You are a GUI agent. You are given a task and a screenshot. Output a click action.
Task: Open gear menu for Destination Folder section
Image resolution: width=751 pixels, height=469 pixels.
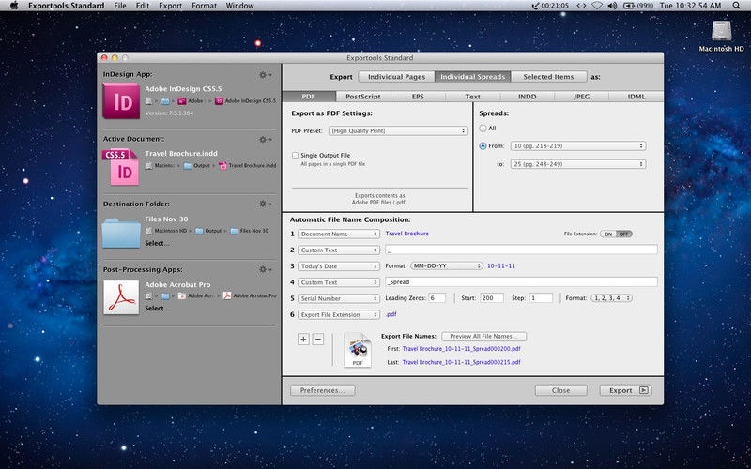click(x=266, y=204)
